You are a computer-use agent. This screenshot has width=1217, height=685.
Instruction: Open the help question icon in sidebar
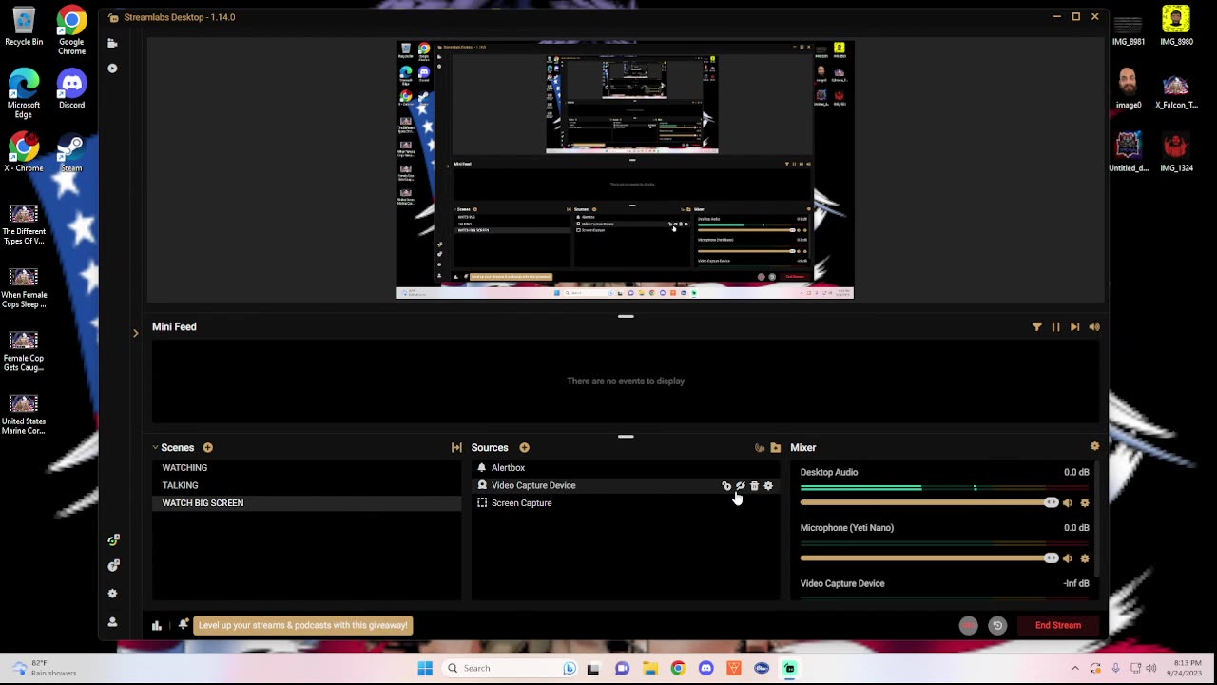click(x=113, y=566)
